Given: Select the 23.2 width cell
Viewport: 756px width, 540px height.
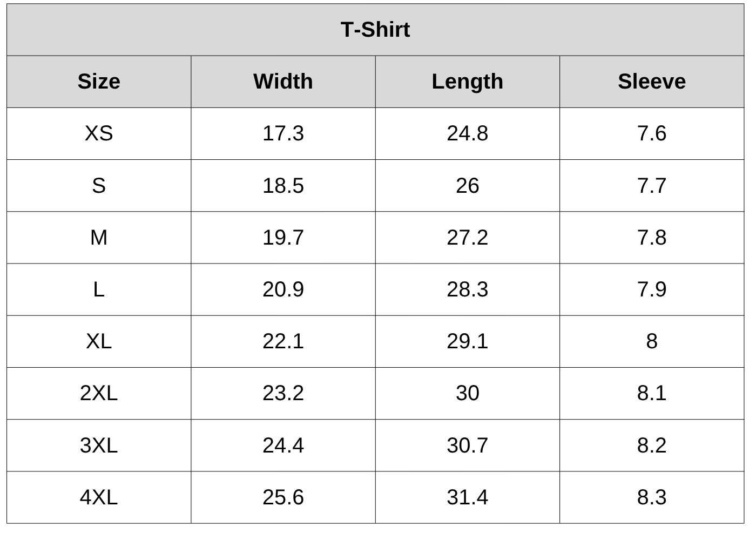Looking at the screenshot, I should pyautogui.click(x=283, y=393).
